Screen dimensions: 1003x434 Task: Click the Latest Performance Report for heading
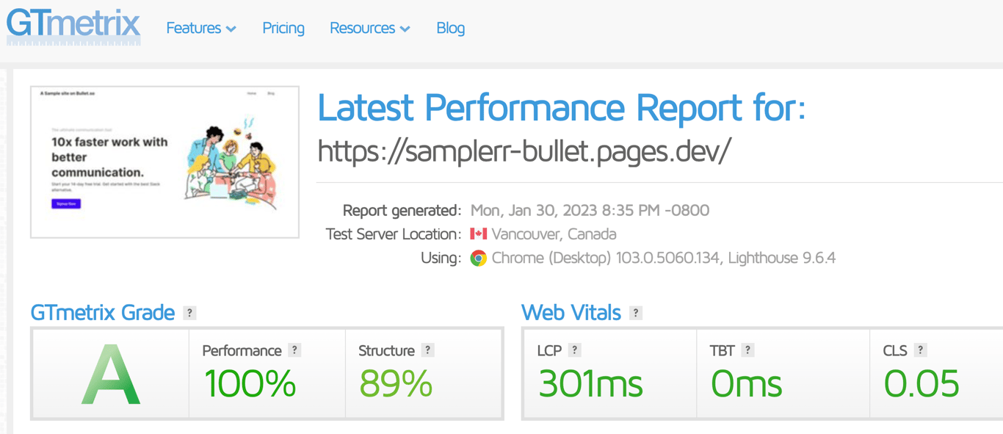[562, 108]
